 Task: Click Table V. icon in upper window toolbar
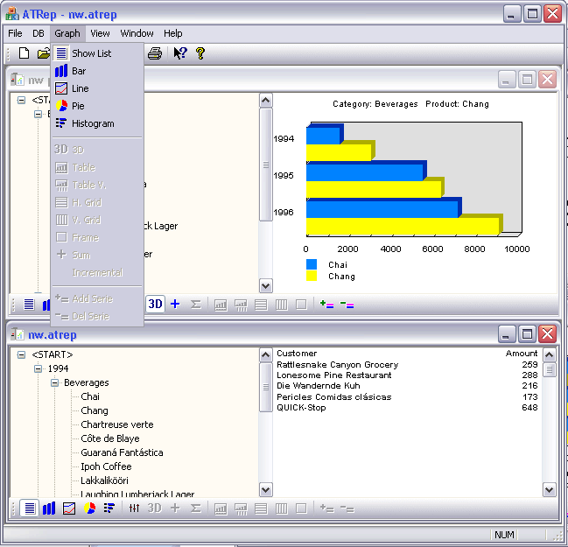(x=241, y=305)
